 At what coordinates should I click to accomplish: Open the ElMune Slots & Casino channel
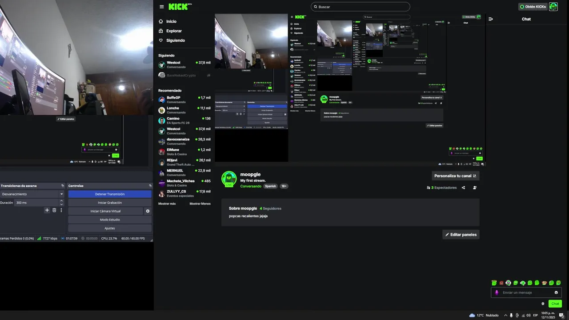click(184, 152)
